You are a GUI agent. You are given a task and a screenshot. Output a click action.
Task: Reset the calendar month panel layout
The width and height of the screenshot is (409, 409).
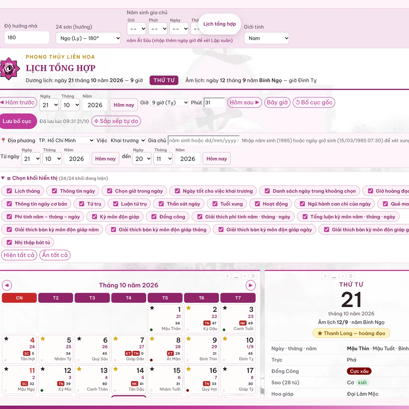tap(253, 276)
